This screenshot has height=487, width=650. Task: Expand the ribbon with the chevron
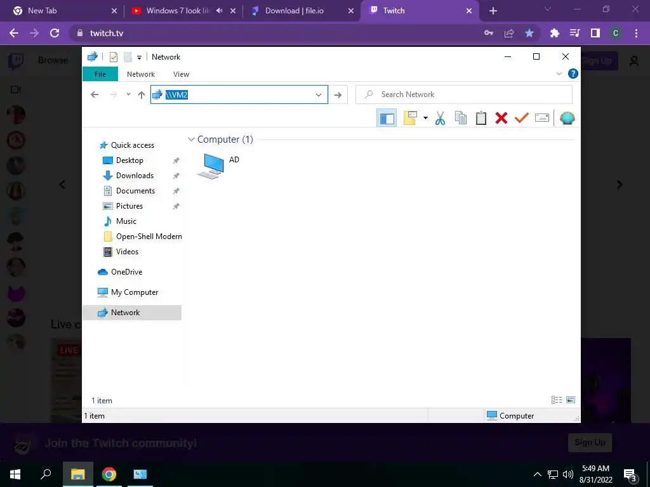click(x=559, y=74)
